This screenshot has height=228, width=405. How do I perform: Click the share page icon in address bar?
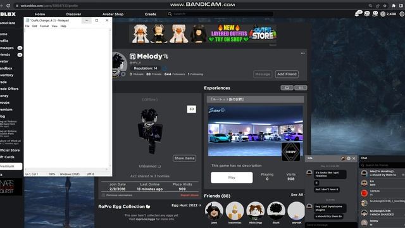378,6
